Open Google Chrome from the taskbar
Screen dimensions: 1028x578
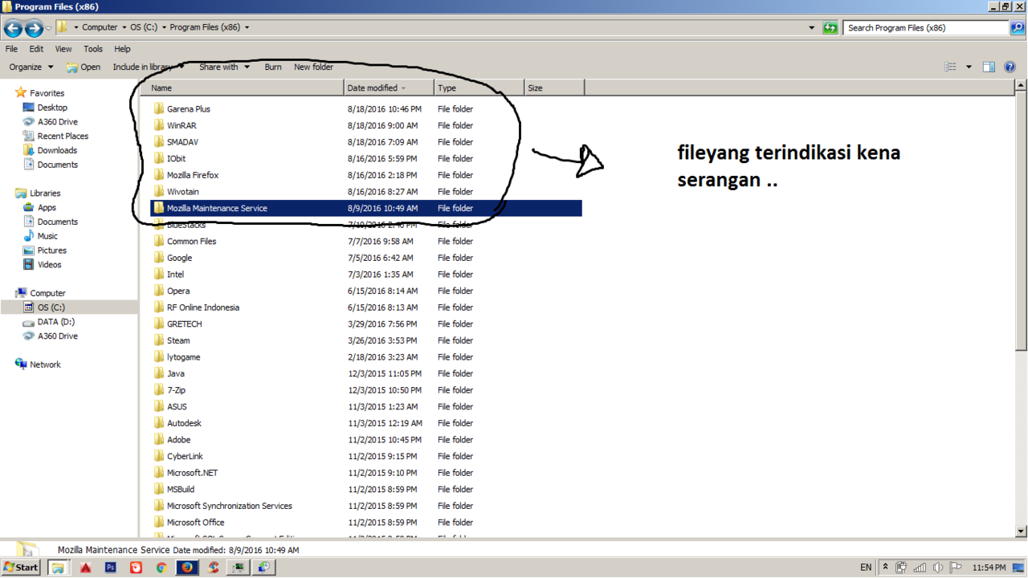(161, 568)
